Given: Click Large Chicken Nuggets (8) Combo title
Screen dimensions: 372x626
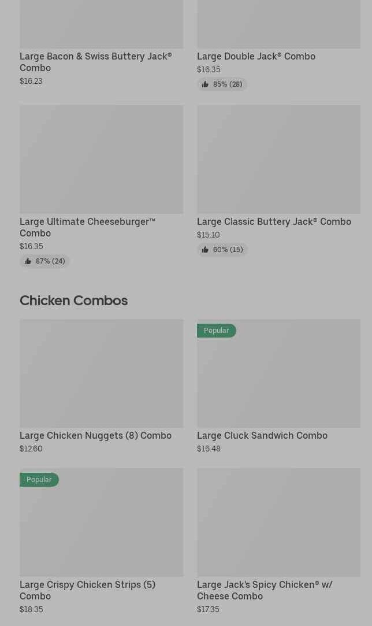Looking at the screenshot, I should click(95, 435).
